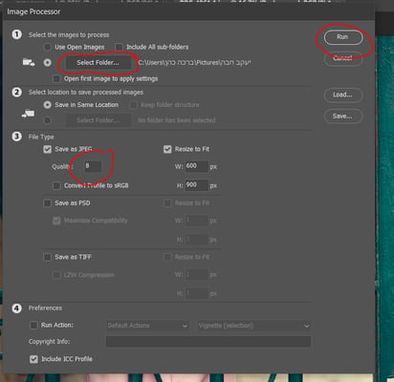Toggle the JPEG Resize to Fit checkbox
The image size is (394, 382).
(x=167, y=149)
